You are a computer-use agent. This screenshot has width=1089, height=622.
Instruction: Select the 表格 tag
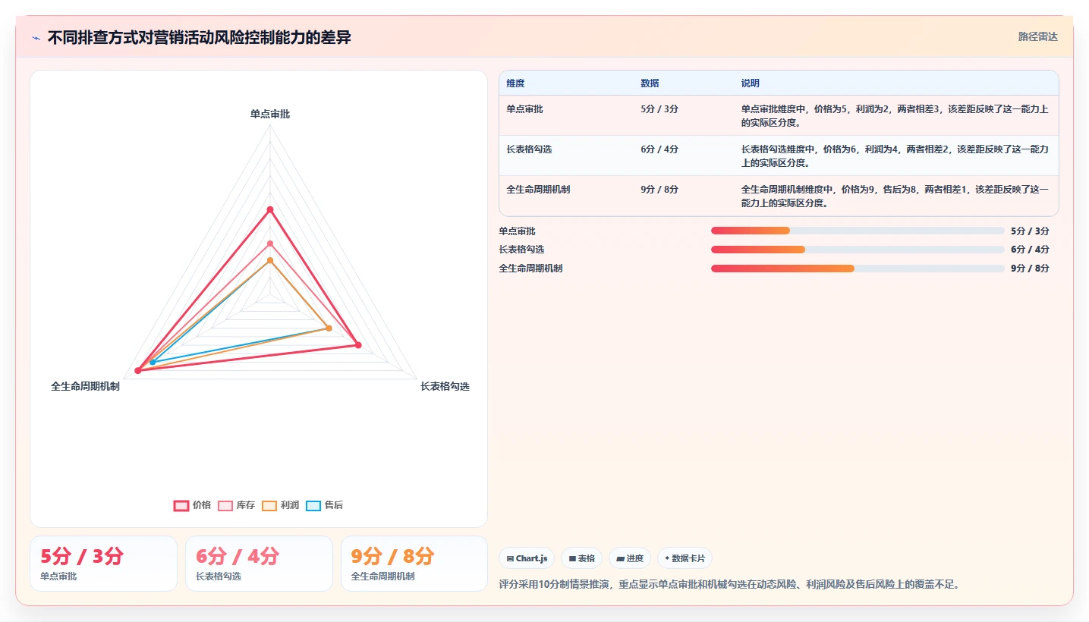[581, 558]
